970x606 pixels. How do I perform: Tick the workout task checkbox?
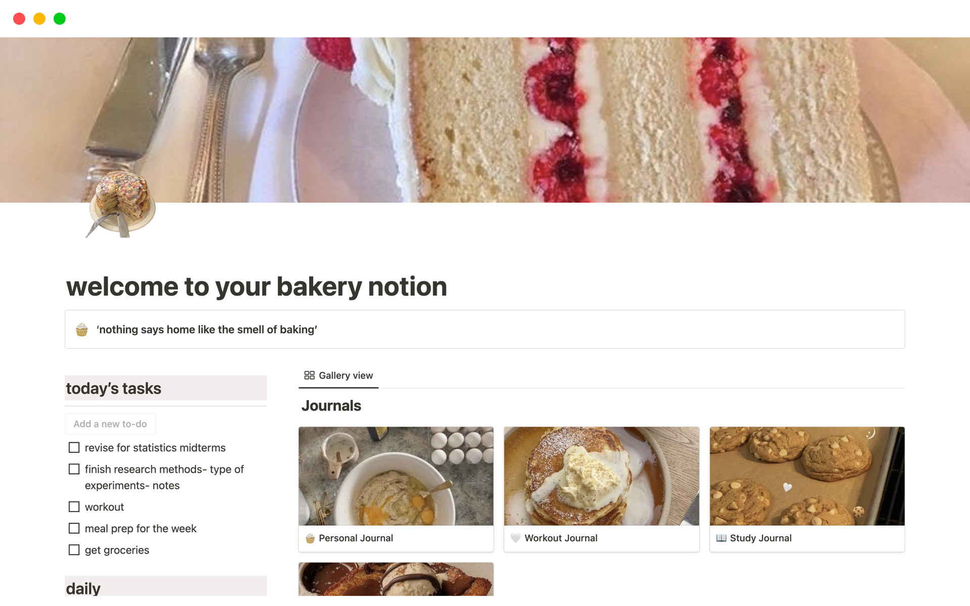[x=74, y=507]
